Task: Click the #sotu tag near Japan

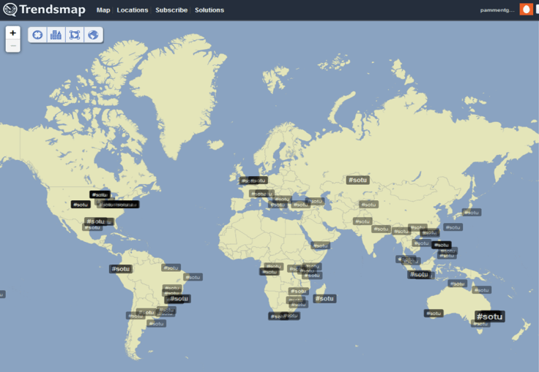Action: coord(472,213)
